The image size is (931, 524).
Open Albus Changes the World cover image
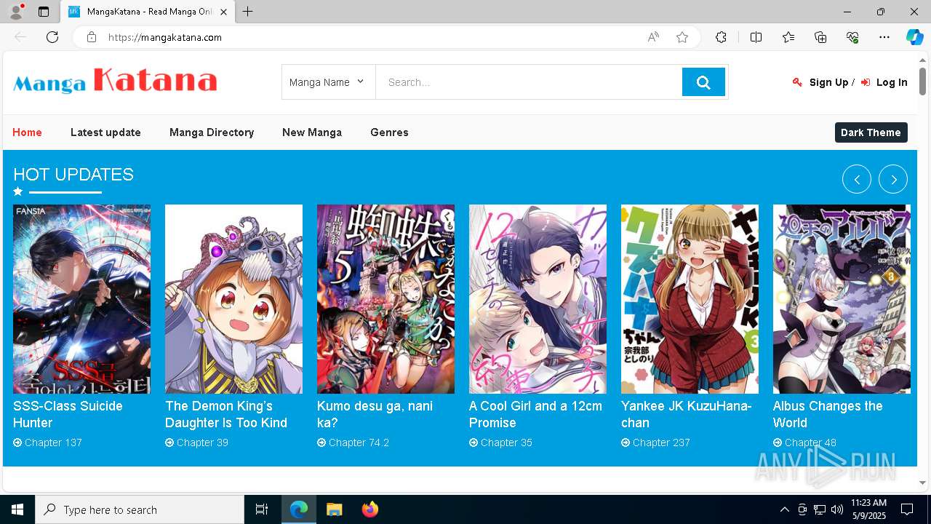[842, 299]
